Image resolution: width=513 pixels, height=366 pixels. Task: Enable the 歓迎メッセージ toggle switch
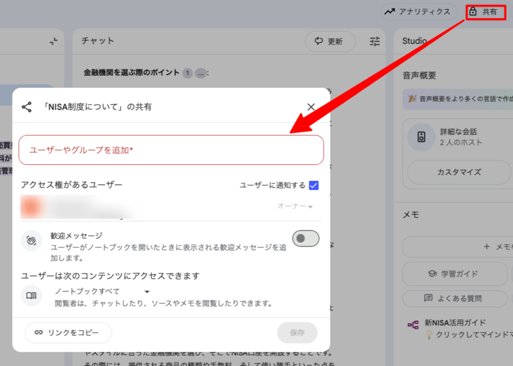pos(306,238)
